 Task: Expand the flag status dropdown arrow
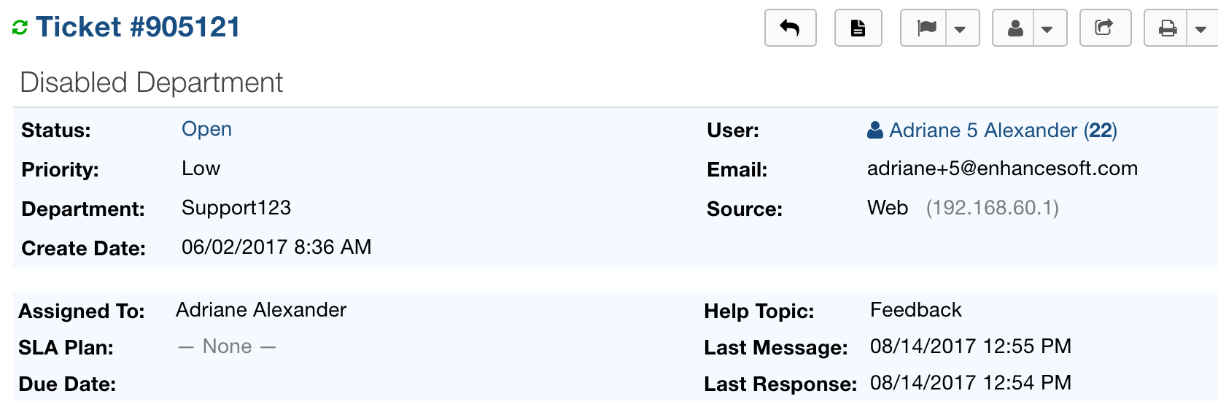(x=961, y=29)
